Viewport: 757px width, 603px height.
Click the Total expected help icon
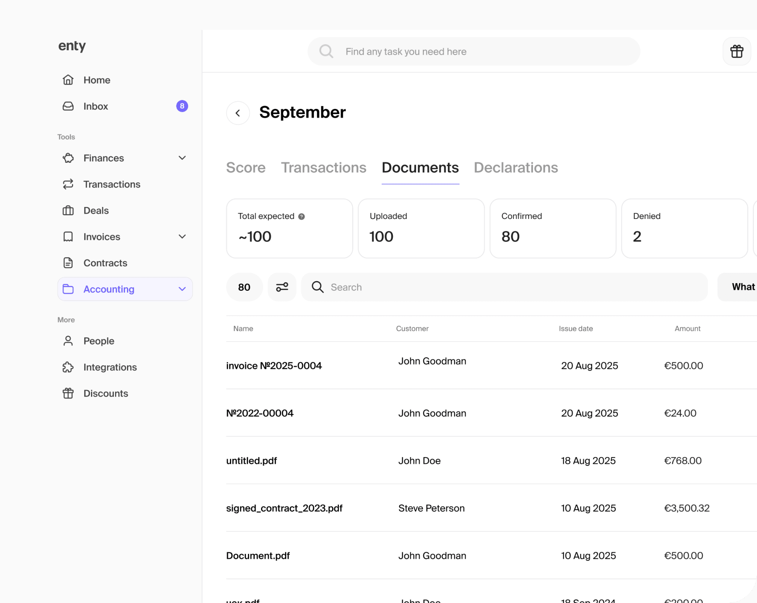pyautogui.click(x=301, y=217)
